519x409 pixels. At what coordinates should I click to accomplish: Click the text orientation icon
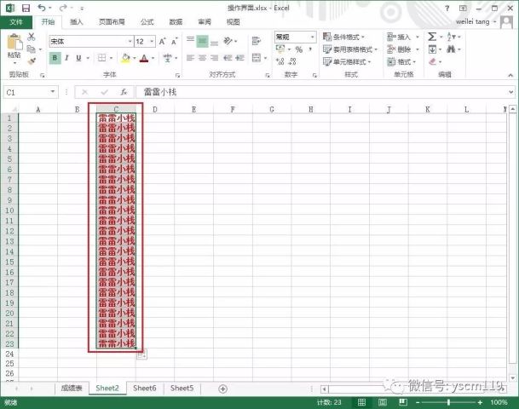point(228,41)
